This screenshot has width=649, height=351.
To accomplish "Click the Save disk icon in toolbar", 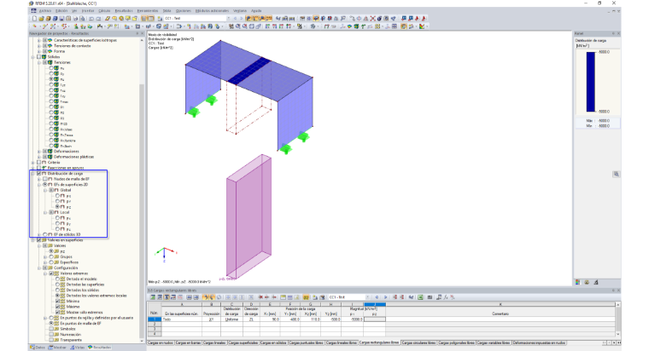I will [x=61, y=19].
